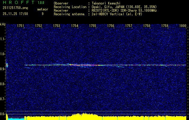Screen dimensions: 189x120
Task: Click the cyan segment in the power graph
Action: click(x=15, y=118)
